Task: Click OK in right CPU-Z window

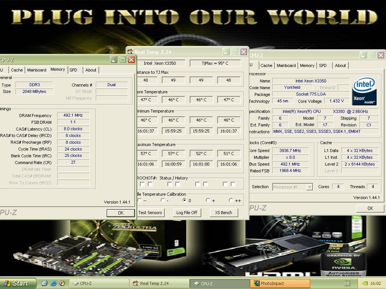Action: coord(370,208)
